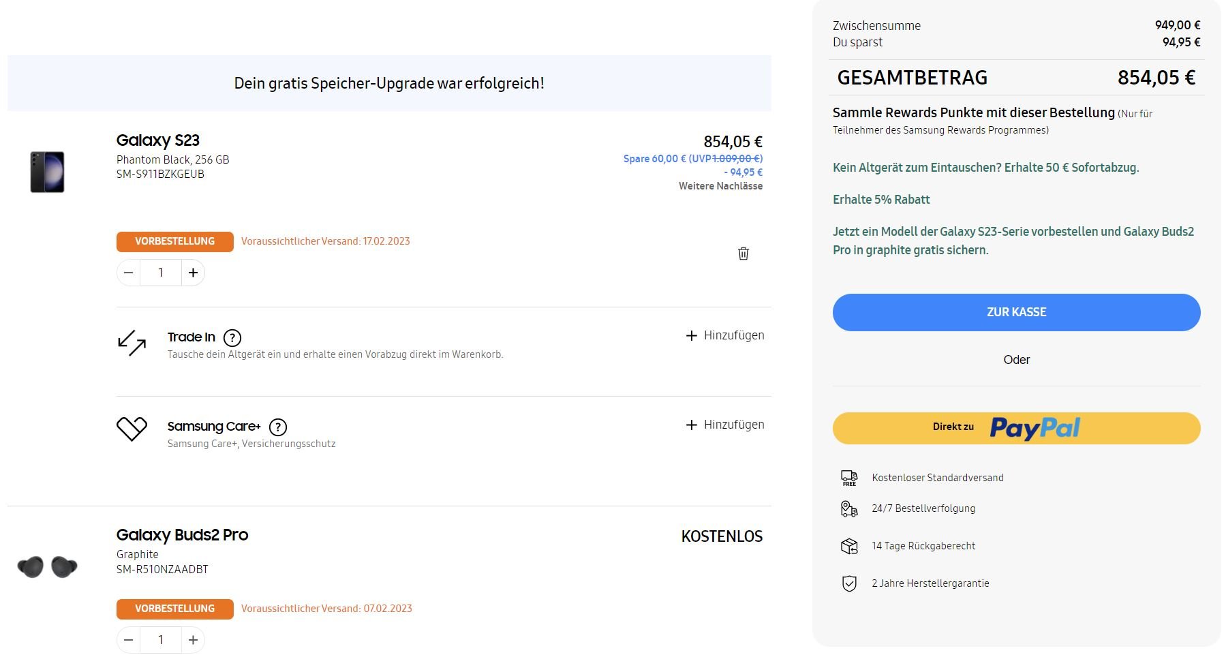
Task: Click the 24/7 Bestellverfolgung text
Action: tap(923, 508)
